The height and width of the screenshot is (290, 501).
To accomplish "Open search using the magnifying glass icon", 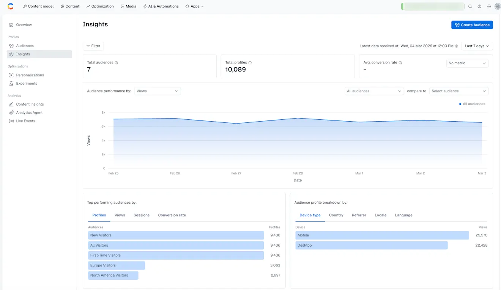I will pyautogui.click(x=470, y=6).
